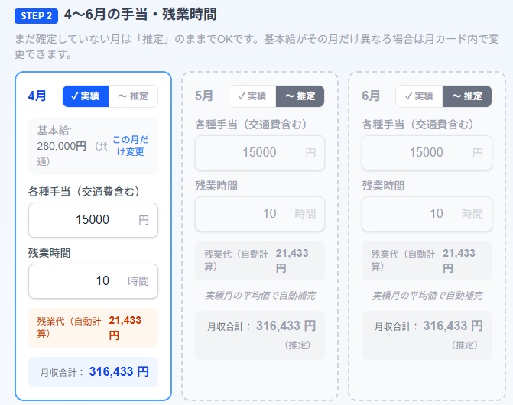Image resolution: width=513 pixels, height=405 pixels.
Task: Select 推定 toggle for 5月
Action: click(300, 96)
